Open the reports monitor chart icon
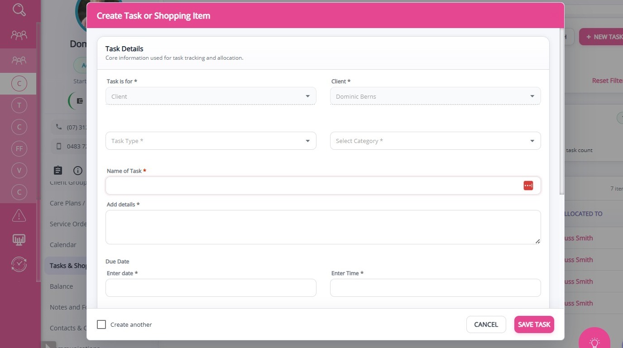Viewport: 623px width, 348px height. 19,240
